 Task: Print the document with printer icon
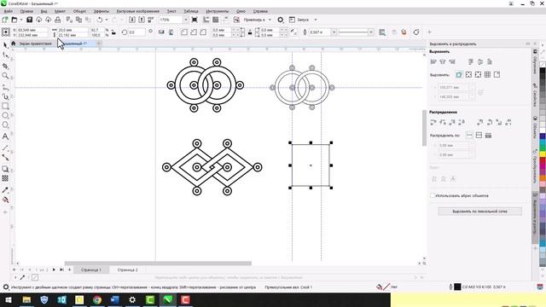click(x=57, y=20)
